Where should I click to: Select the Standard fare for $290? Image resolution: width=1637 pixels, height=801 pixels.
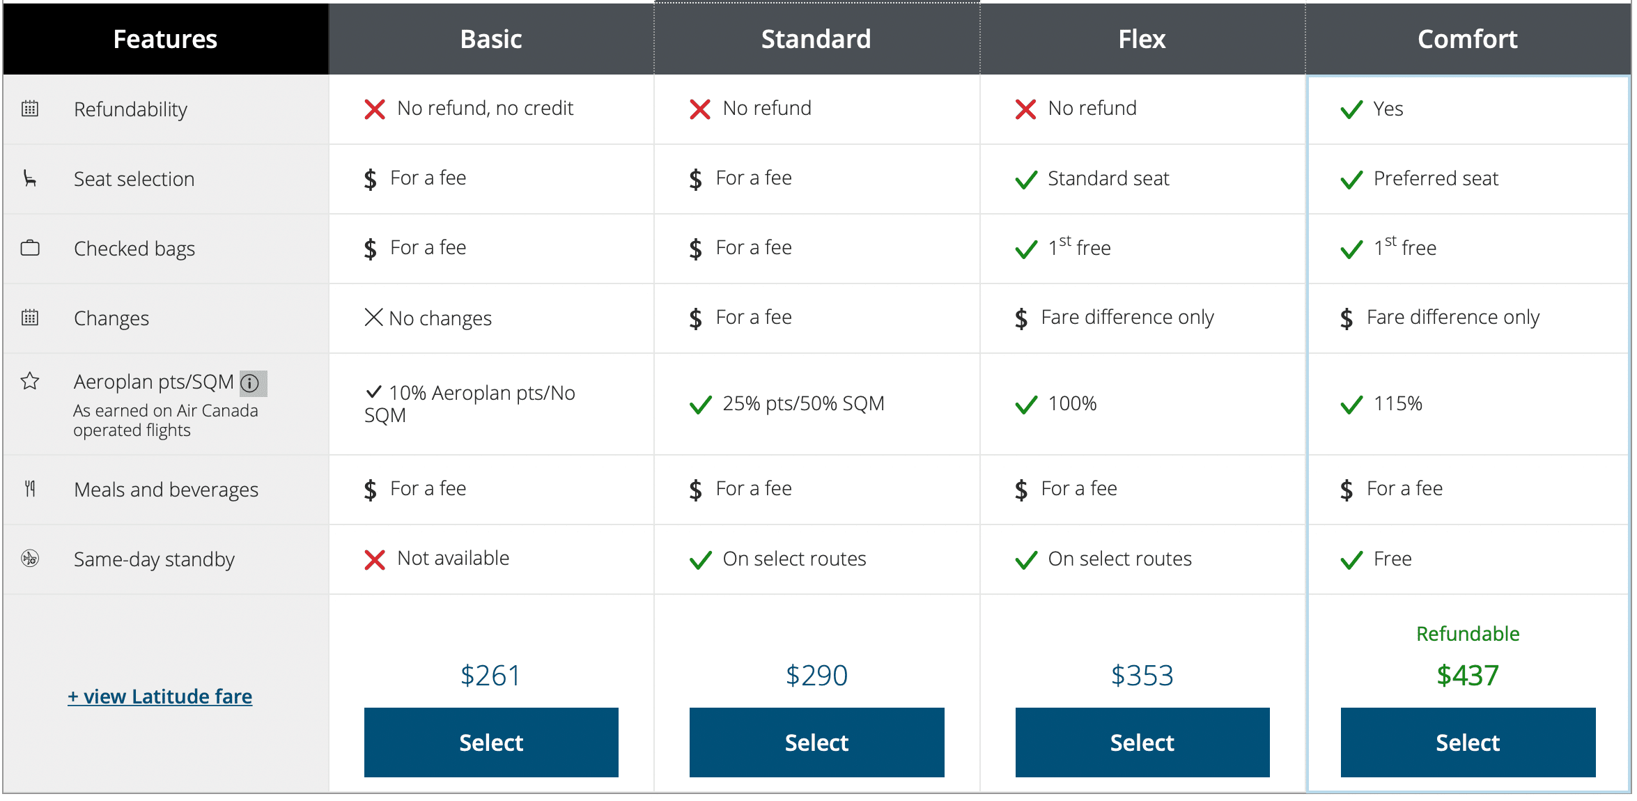tap(816, 742)
